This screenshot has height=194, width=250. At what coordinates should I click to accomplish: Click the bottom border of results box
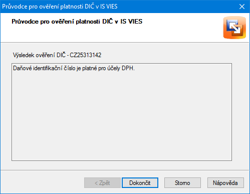[x=122, y=160]
